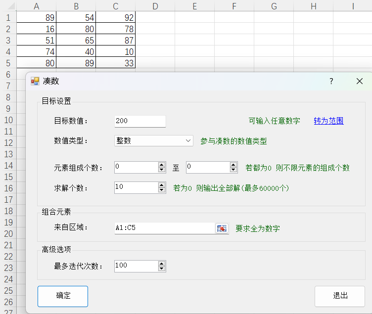Select row 5 header
The width and height of the screenshot is (372, 314).
(x=8, y=63)
